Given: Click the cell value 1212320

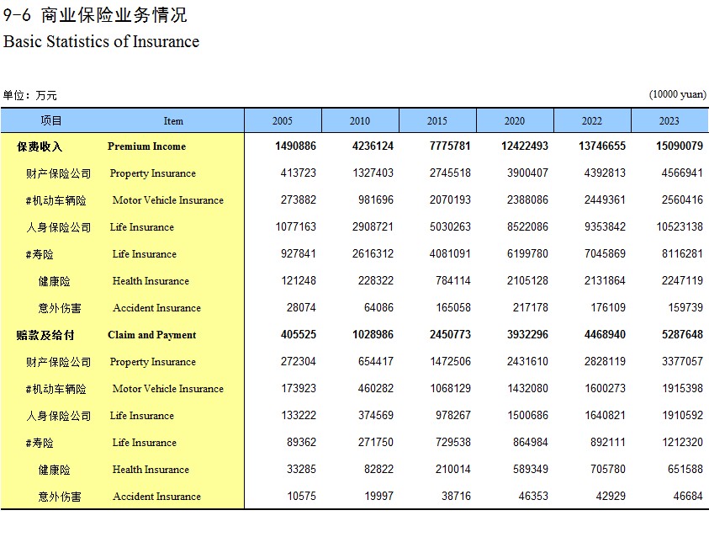Looking at the screenshot, I should [x=683, y=443].
